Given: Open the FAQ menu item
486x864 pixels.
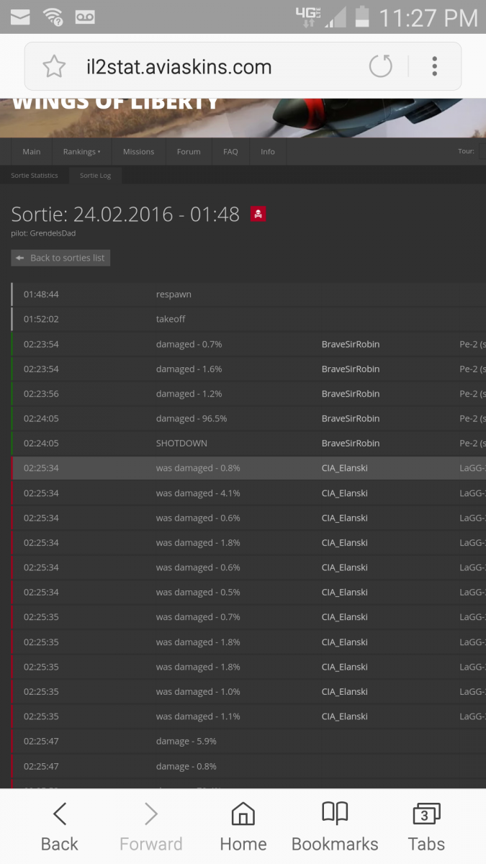Looking at the screenshot, I should point(230,152).
